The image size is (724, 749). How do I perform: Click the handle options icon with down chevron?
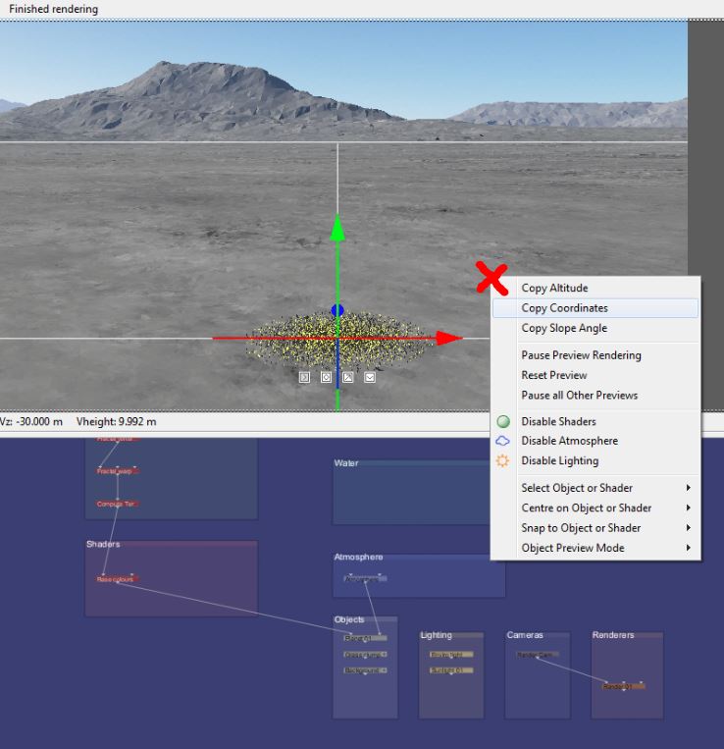tap(370, 377)
